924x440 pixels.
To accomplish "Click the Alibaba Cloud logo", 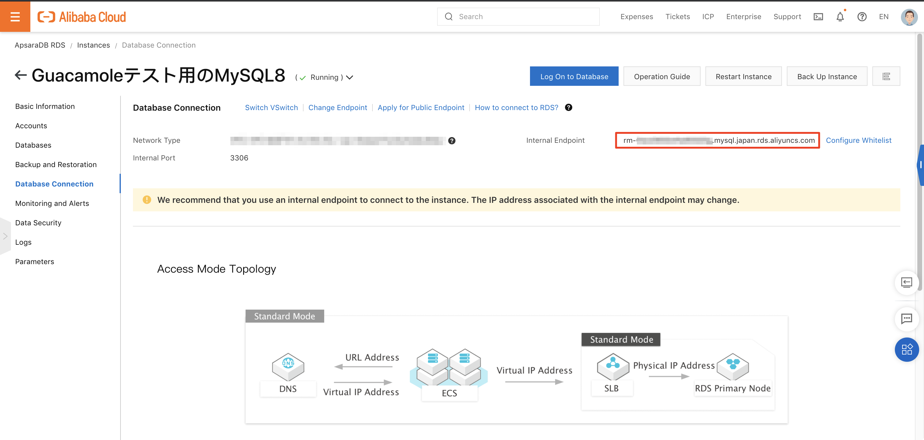I will pos(82,17).
